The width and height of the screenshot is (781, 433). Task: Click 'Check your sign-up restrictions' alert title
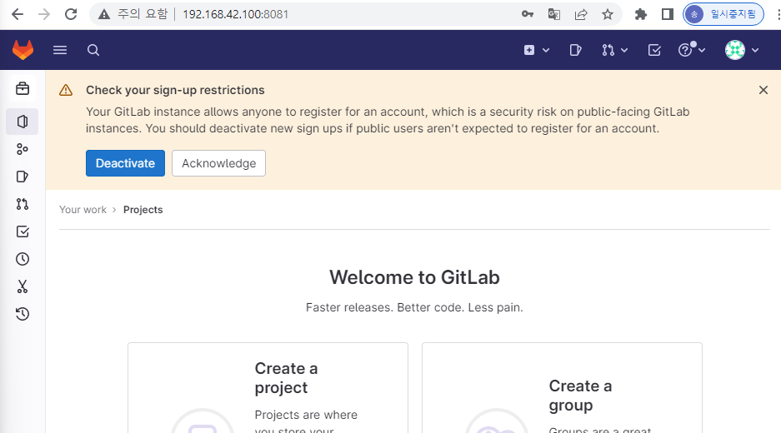pos(175,90)
